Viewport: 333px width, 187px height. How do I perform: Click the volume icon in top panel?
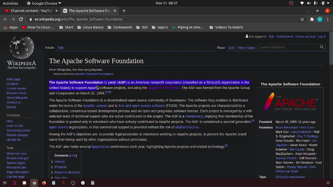point(309,3)
